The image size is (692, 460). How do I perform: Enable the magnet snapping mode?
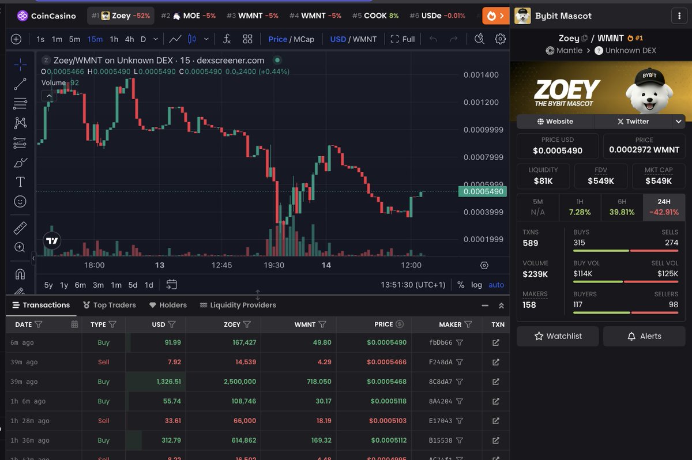pos(19,272)
